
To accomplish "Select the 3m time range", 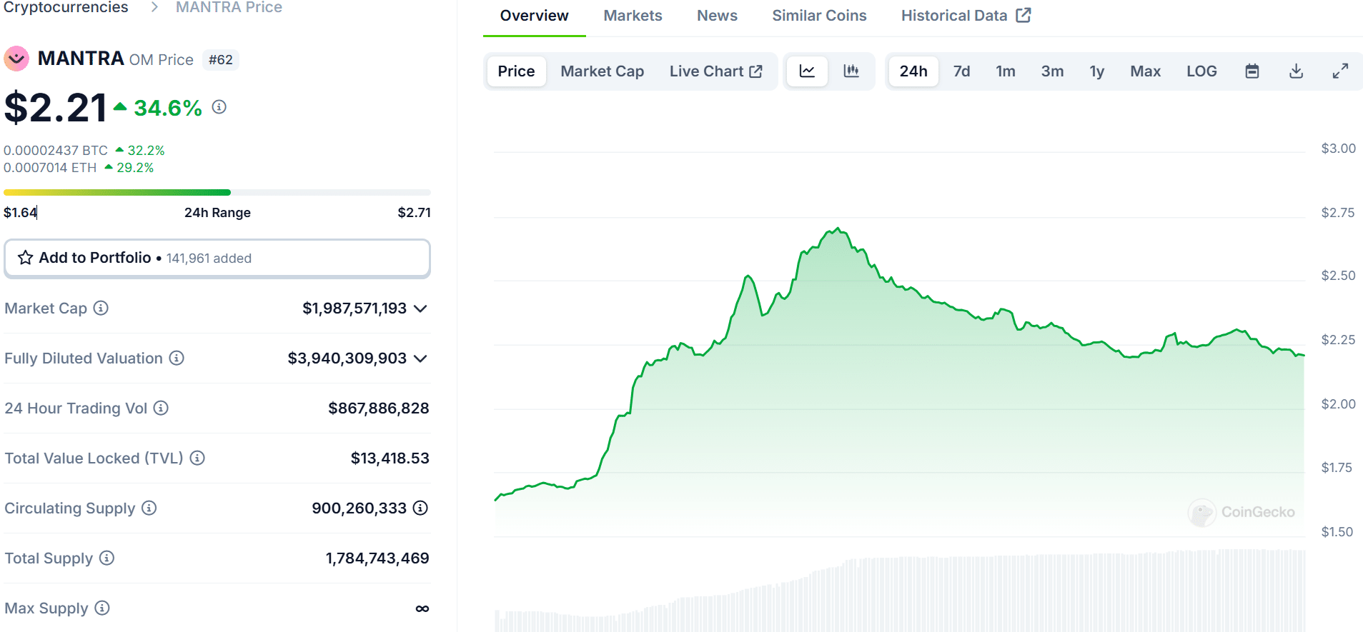I will [1052, 71].
